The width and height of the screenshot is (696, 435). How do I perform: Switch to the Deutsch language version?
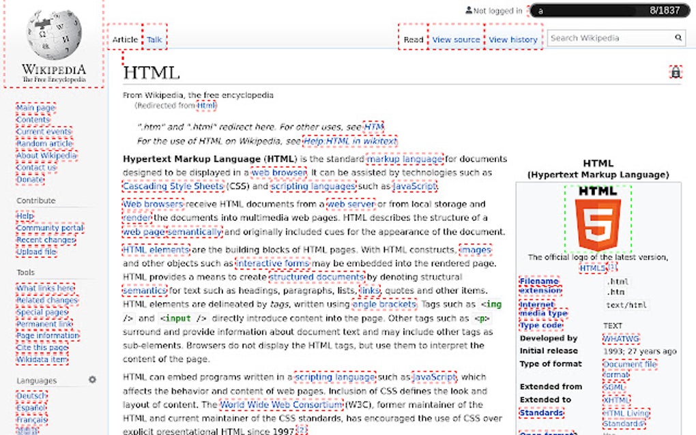(x=33, y=395)
